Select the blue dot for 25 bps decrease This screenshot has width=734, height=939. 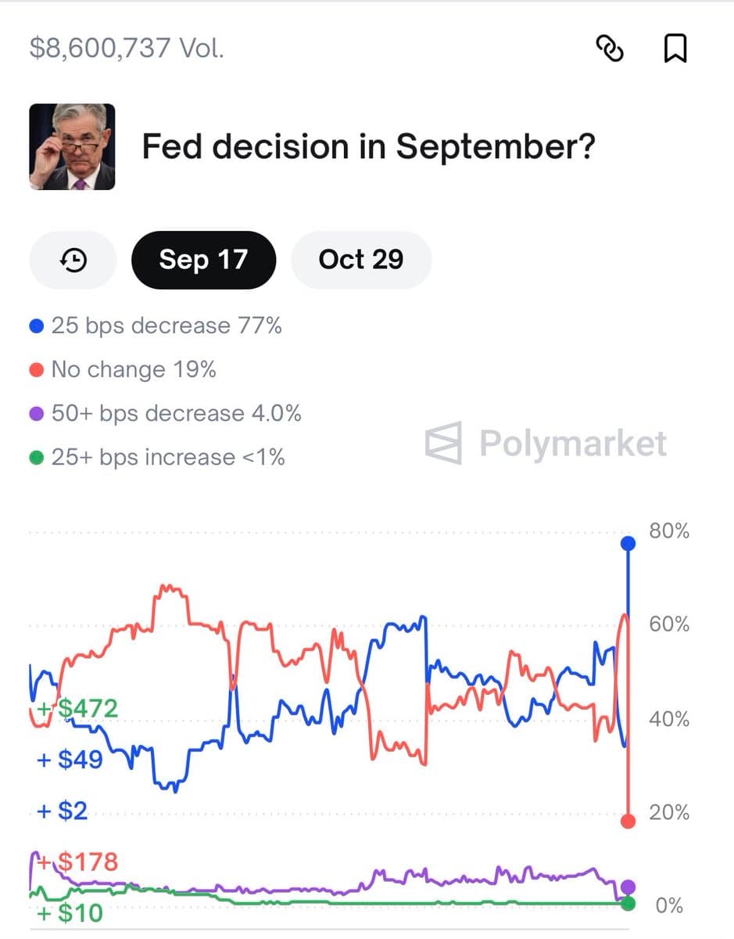coord(34,326)
